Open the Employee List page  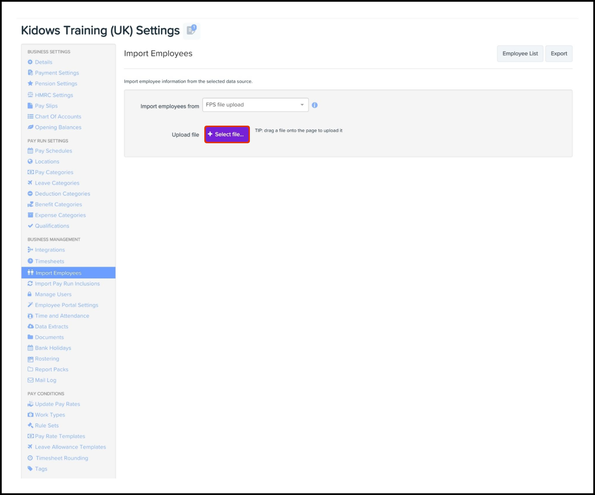click(520, 54)
